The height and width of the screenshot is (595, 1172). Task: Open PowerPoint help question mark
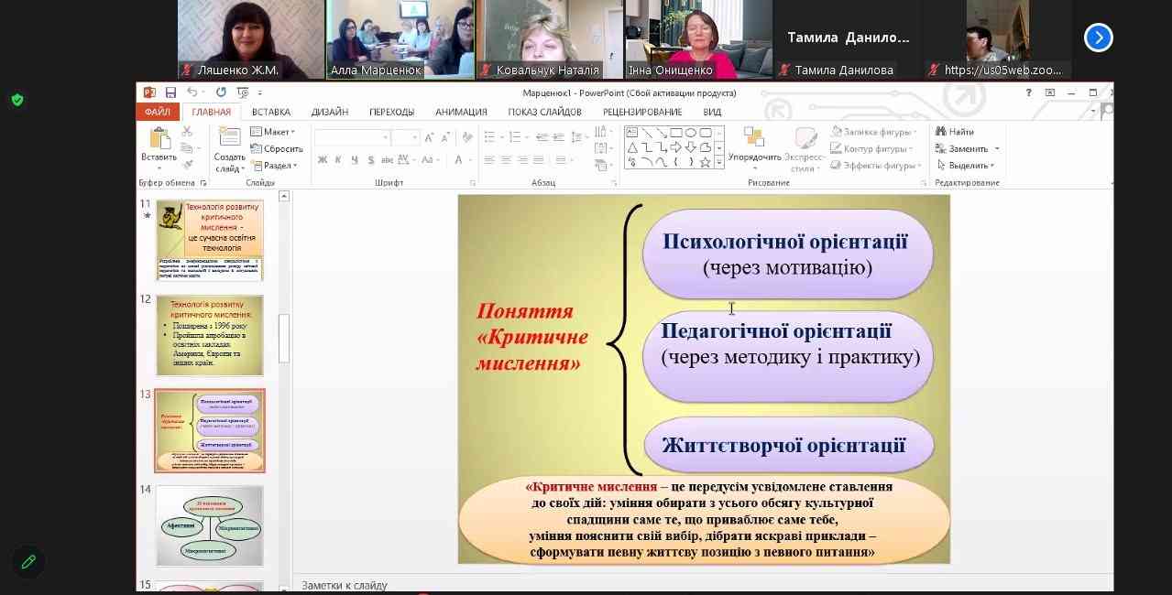pos(1029,92)
